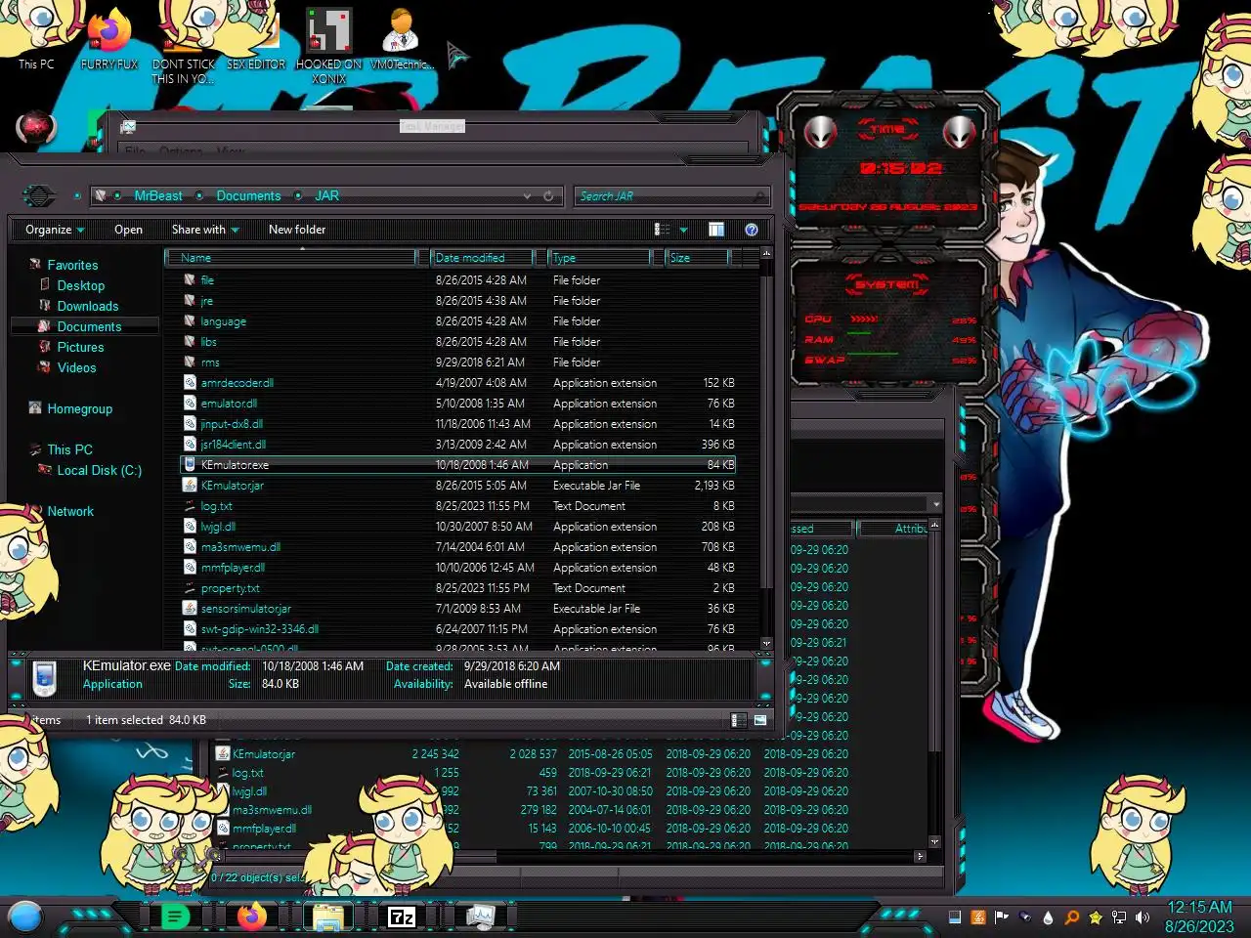Open Pictures in the navigation pane
Viewport: 1251px width, 938px height.
click(x=80, y=347)
